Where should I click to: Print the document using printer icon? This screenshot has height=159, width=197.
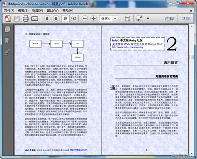(26, 18)
